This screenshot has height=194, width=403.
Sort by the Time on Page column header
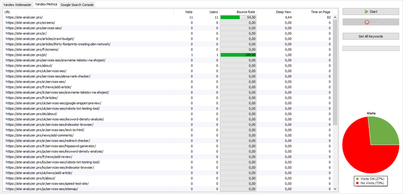(x=312, y=12)
